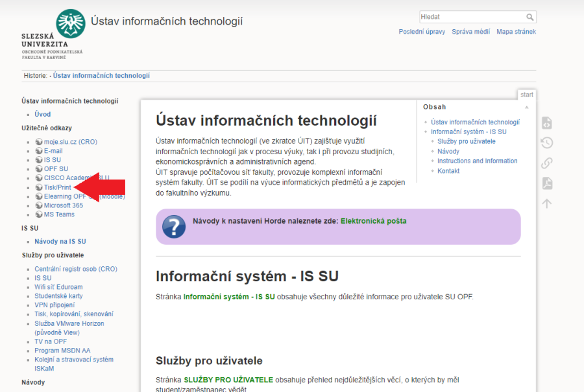Open Tisk, kopírování, skenování link

(x=74, y=314)
